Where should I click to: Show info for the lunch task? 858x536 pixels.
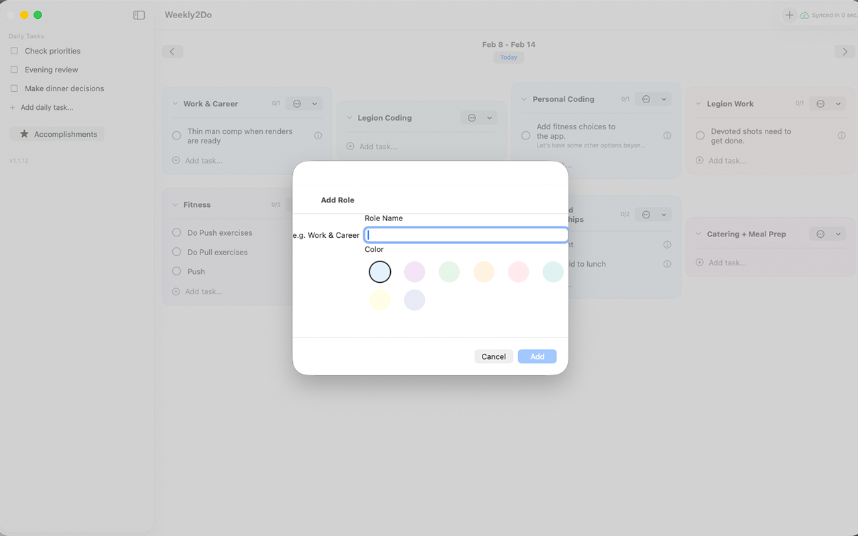667,264
